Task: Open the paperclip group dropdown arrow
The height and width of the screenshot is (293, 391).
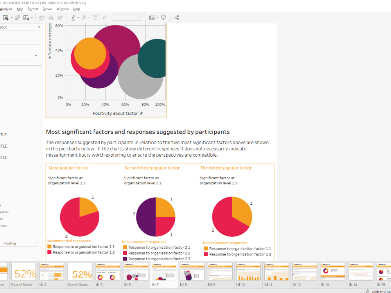Action: [x=90, y=18]
